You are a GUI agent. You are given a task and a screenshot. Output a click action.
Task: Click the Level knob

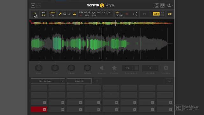coord(39,68)
